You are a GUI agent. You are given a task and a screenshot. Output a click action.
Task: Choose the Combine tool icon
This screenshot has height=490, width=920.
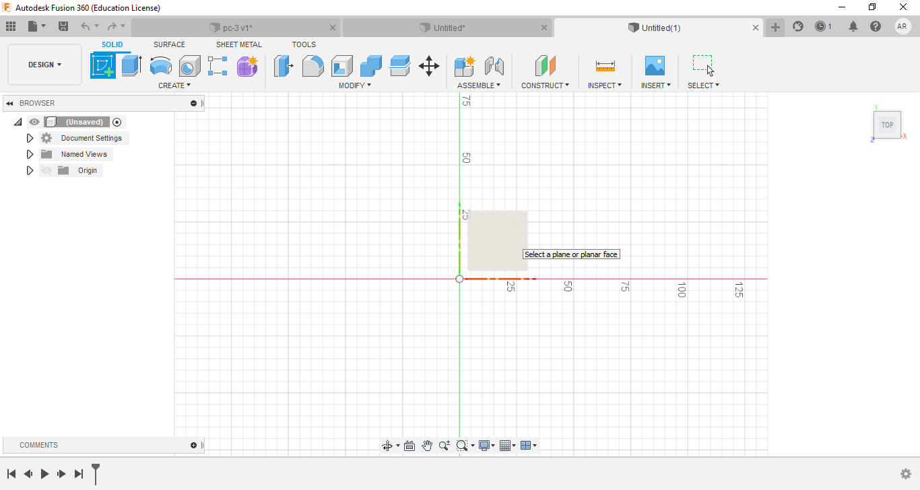click(x=370, y=66)
